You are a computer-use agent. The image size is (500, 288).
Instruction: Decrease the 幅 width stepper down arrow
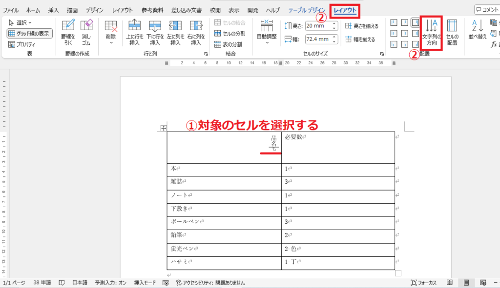point(334,41)
